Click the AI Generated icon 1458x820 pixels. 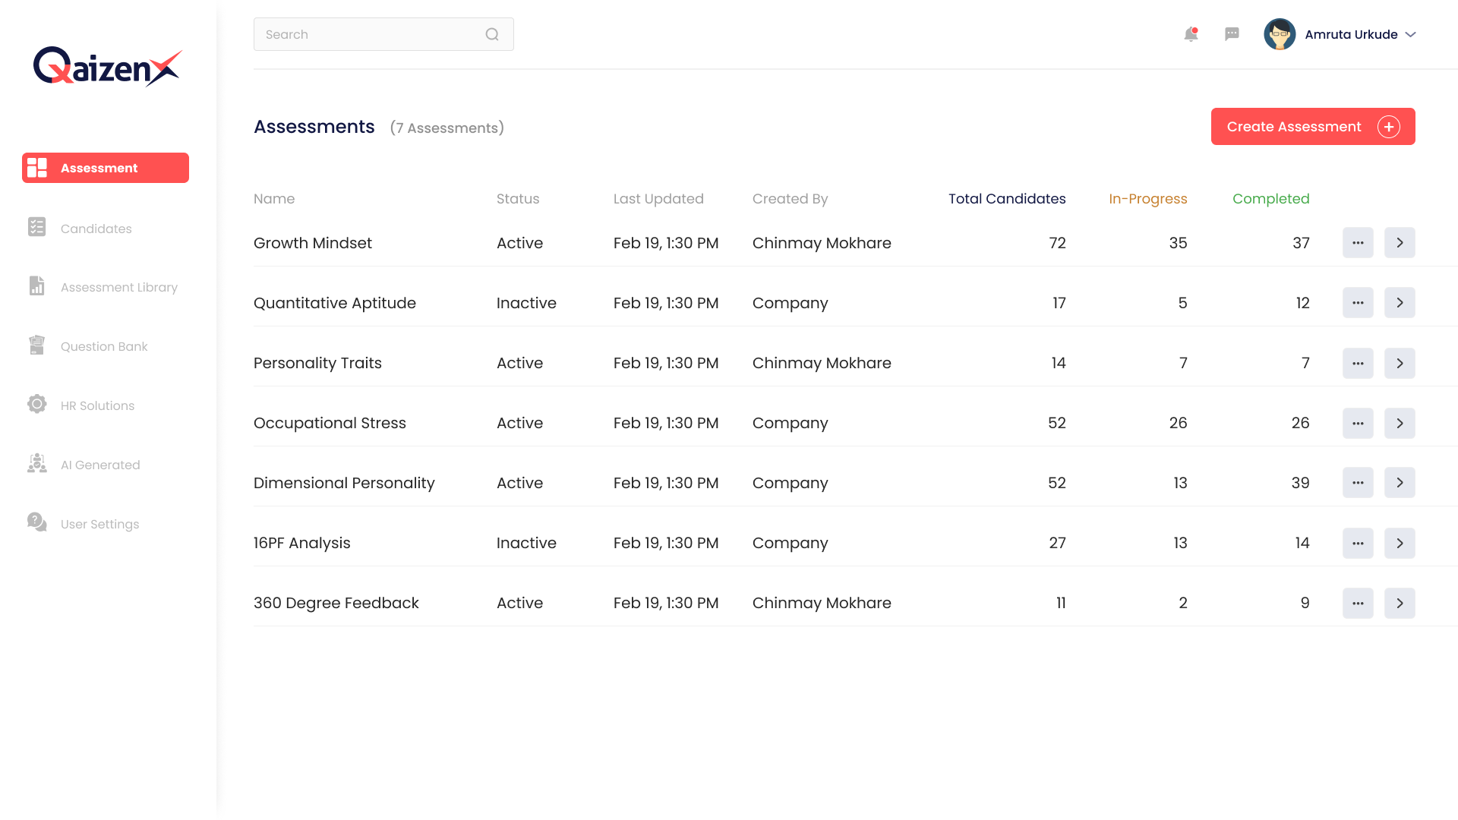click(36, 464)
